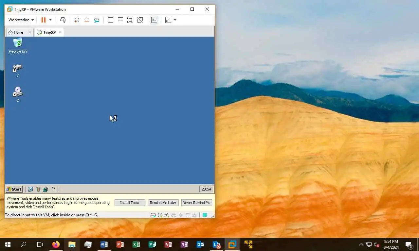Open Task View on taskbar
This screenshot has height=251, width=419.
(39, 244)
